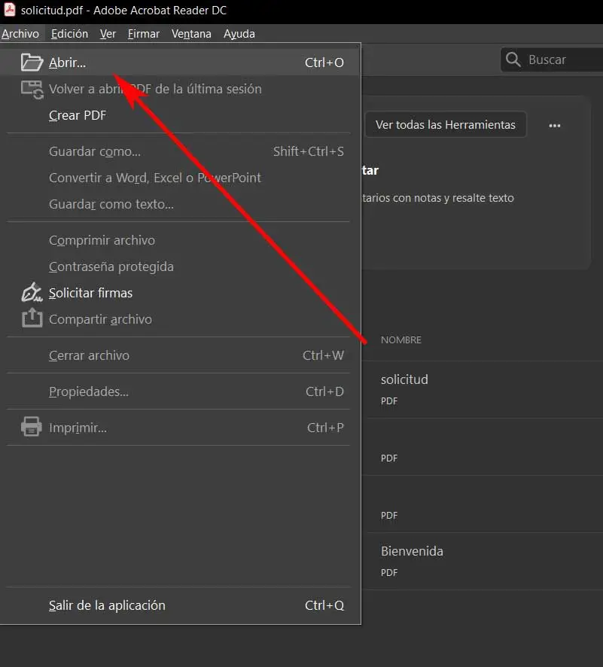Image resolution: width=603 pixels, height=667 pixels.
Task: Click the Imprimir printer icon
Action: point(32,427)
